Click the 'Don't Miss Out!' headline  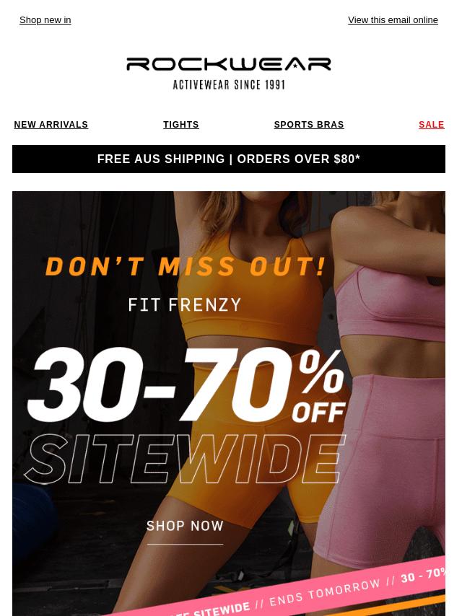click(186, 266)
